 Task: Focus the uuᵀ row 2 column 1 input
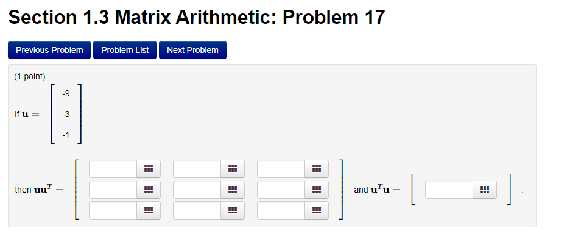[x=113, y=190]
